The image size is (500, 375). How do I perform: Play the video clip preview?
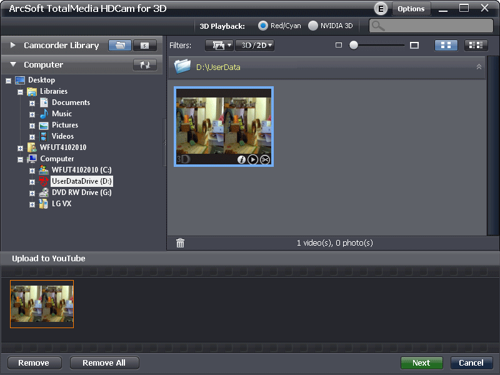coord(253,159)
